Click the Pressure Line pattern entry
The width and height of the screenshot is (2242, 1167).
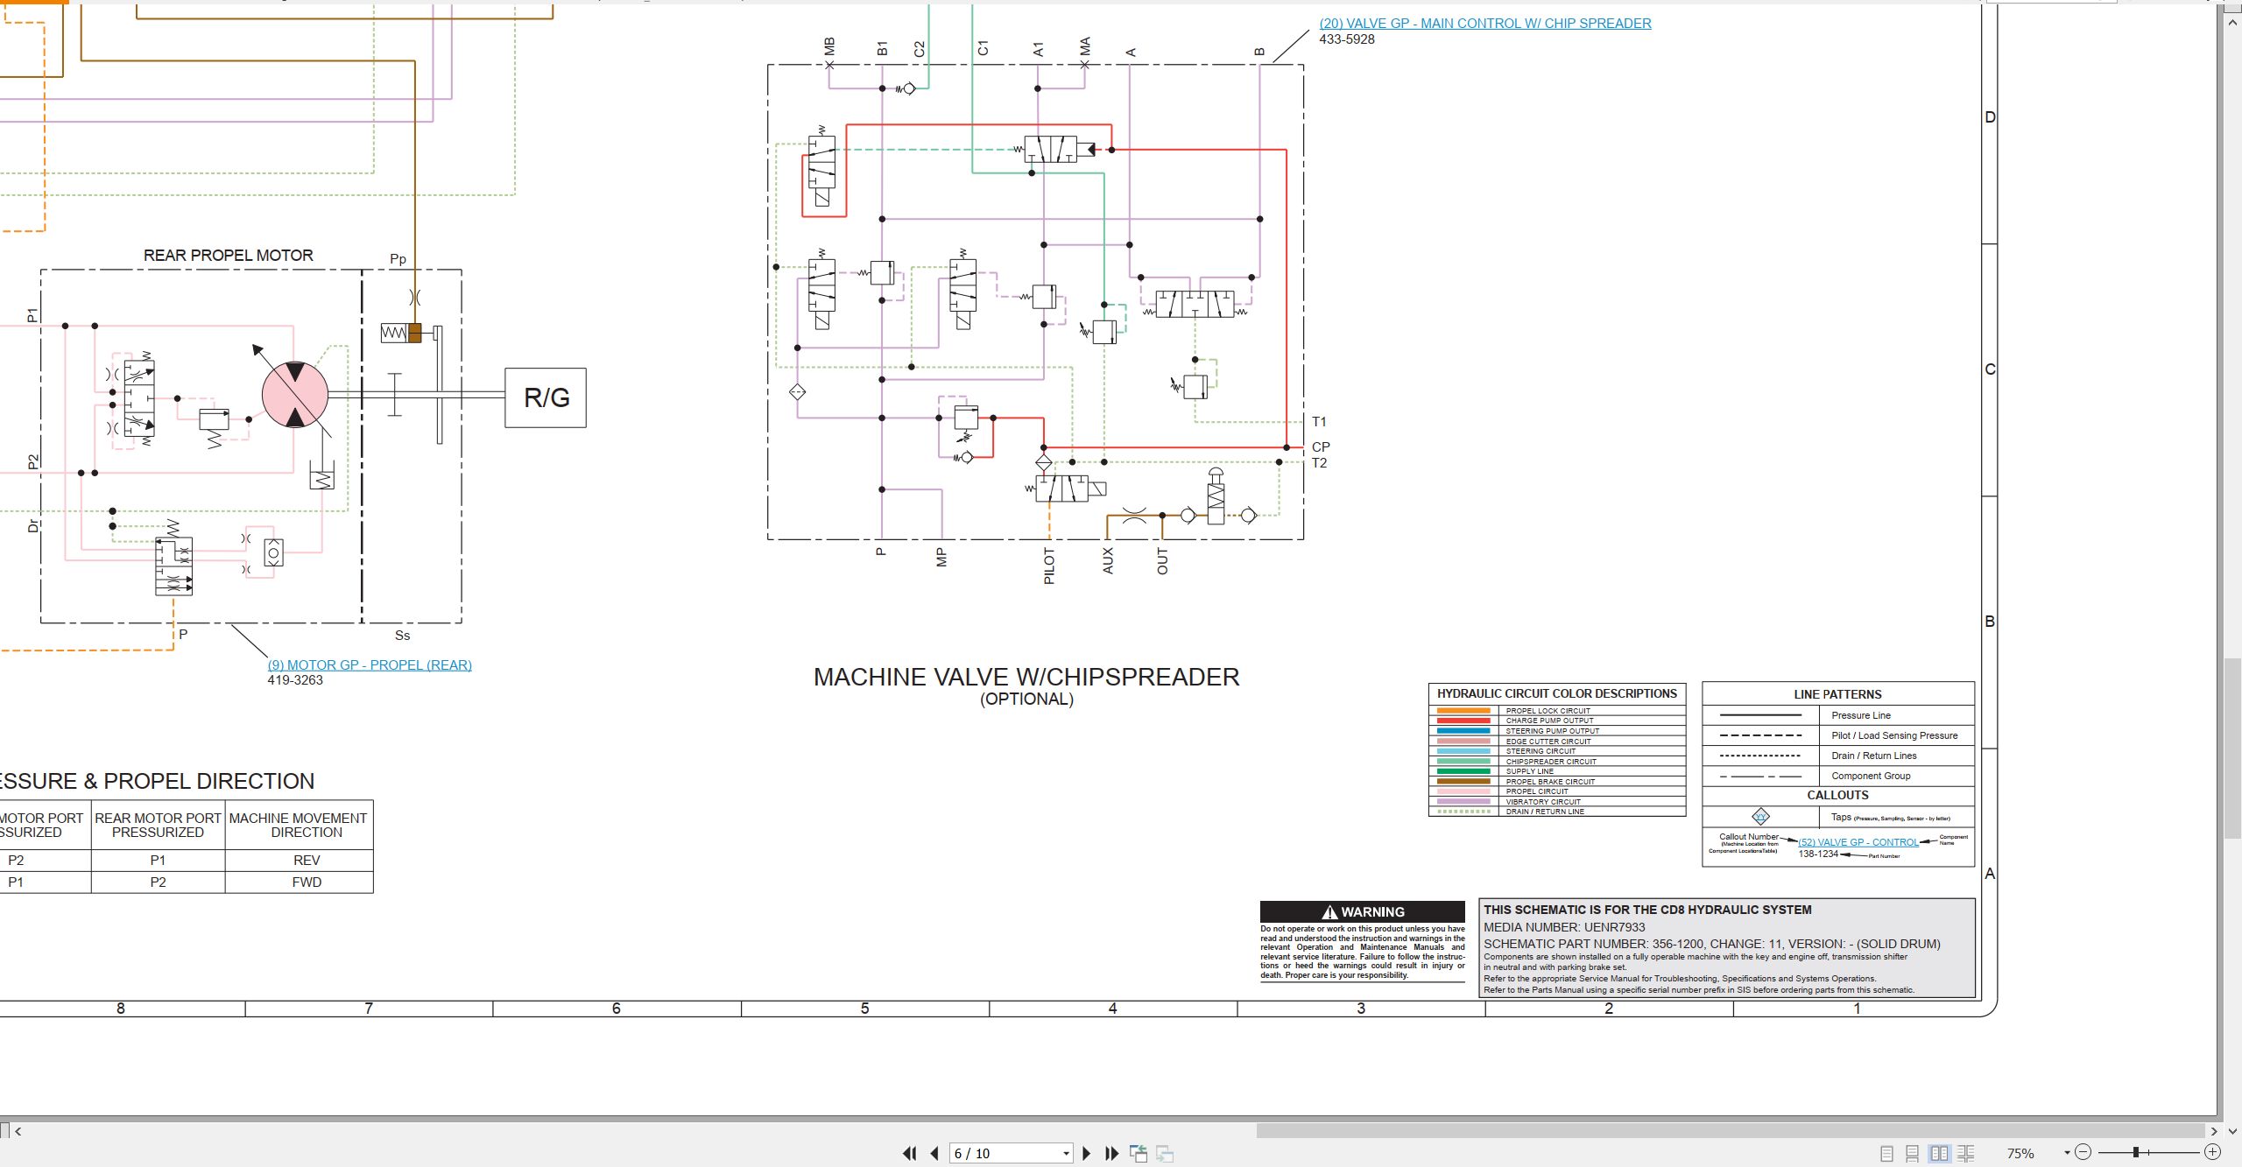(1861, 715)
